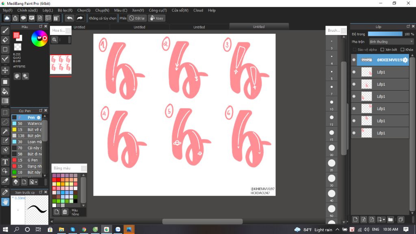Select the Magic Wand tool

(5, 131)
